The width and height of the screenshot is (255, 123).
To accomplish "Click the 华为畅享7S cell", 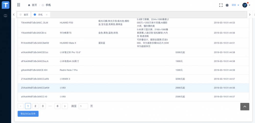I will click(x=66, y=33).
